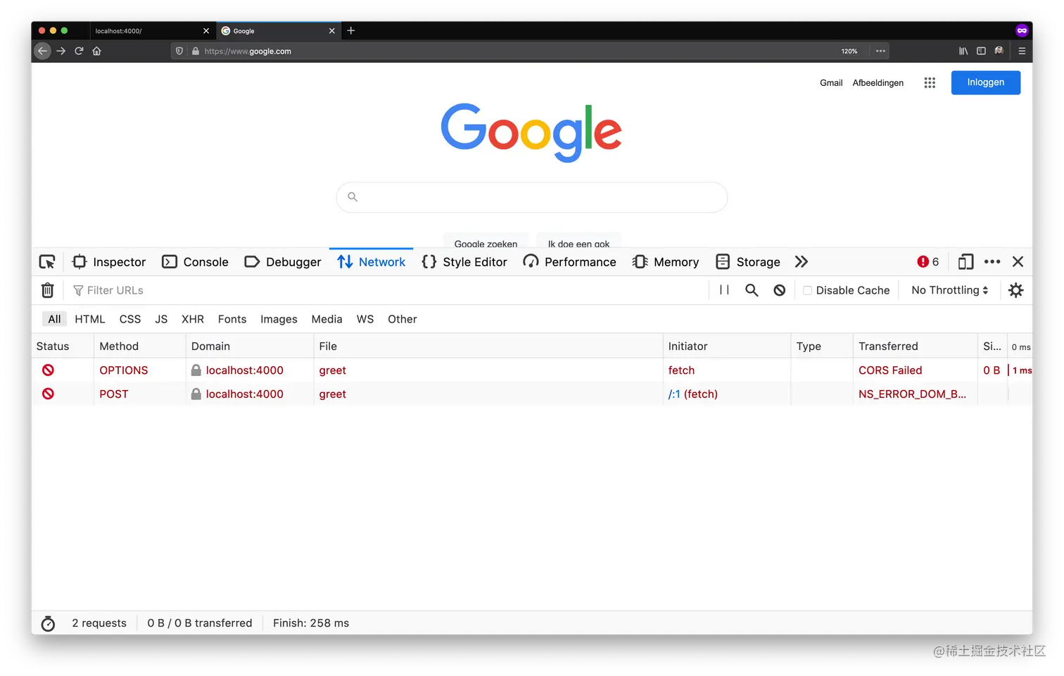Image resolution: width=1064 pixels, height=676 pixels.
Task: Sort by the Domain column header
Action: 250,346
